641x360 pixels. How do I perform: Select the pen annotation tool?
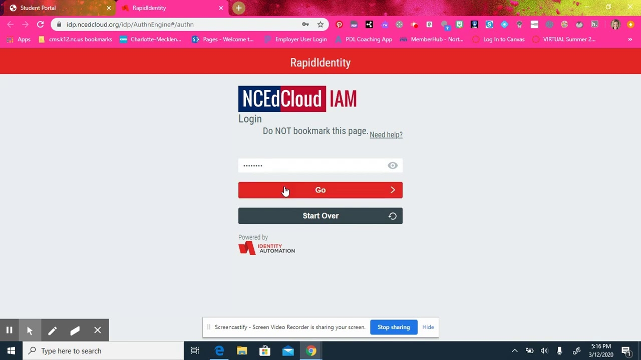[x=52, y=330]
